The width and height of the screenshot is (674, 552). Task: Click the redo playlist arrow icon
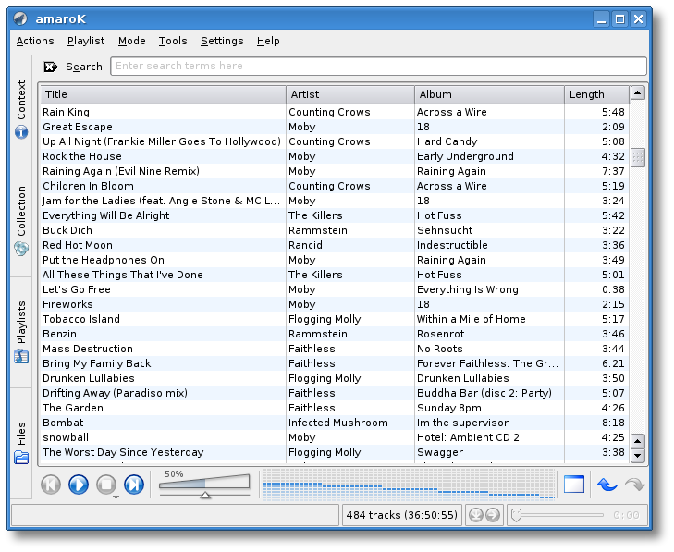click(635, 485)
